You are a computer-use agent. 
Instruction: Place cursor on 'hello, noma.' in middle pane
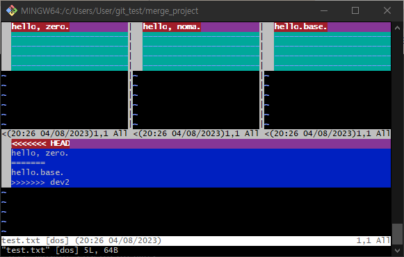172,27
